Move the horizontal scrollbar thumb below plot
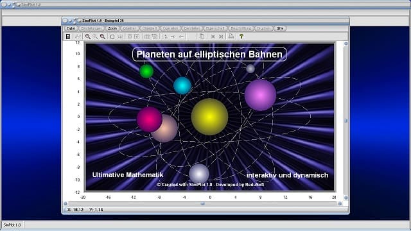411x231 pixels. point(202,203)
